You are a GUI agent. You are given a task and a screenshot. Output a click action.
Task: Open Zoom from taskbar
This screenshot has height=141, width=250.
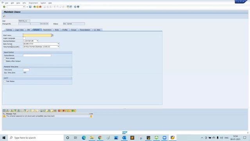coord(164,137)
